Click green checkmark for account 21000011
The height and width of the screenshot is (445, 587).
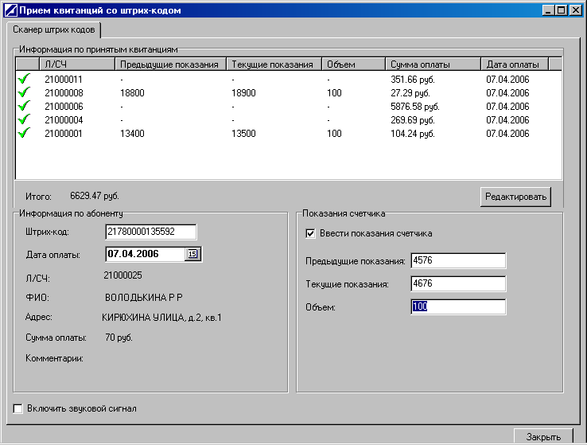click(x=23, y=80)
